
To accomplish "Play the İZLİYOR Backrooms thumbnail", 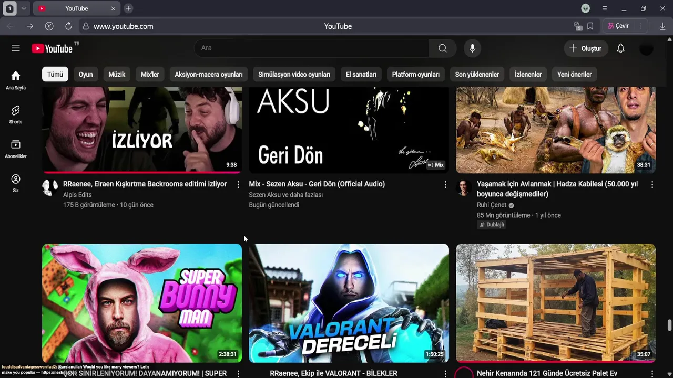I will [x=142, y=130].
